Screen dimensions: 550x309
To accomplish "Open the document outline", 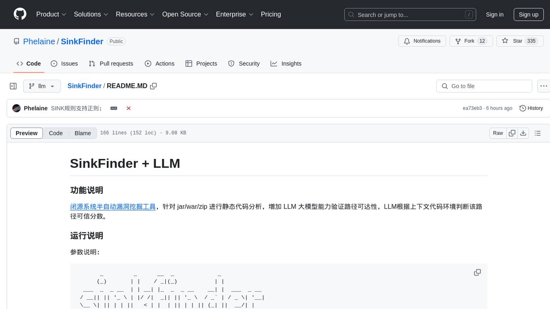I will coord(537,133).
